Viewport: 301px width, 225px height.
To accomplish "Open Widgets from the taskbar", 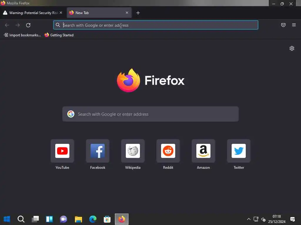I will tap(49, 219).
